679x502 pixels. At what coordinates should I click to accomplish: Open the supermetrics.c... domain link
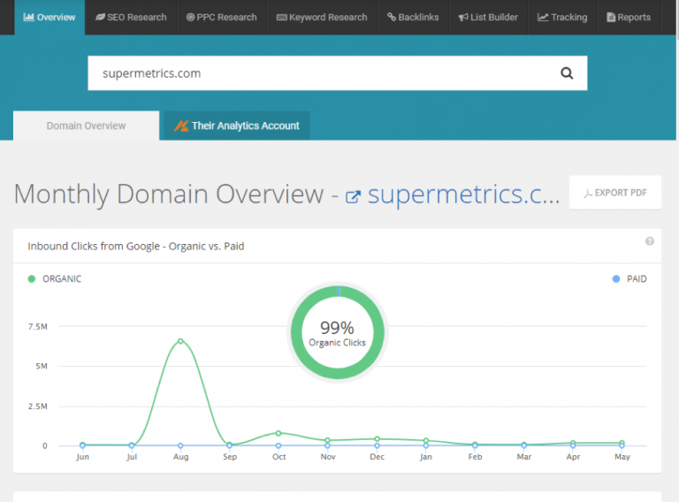(x=463, y=194)
